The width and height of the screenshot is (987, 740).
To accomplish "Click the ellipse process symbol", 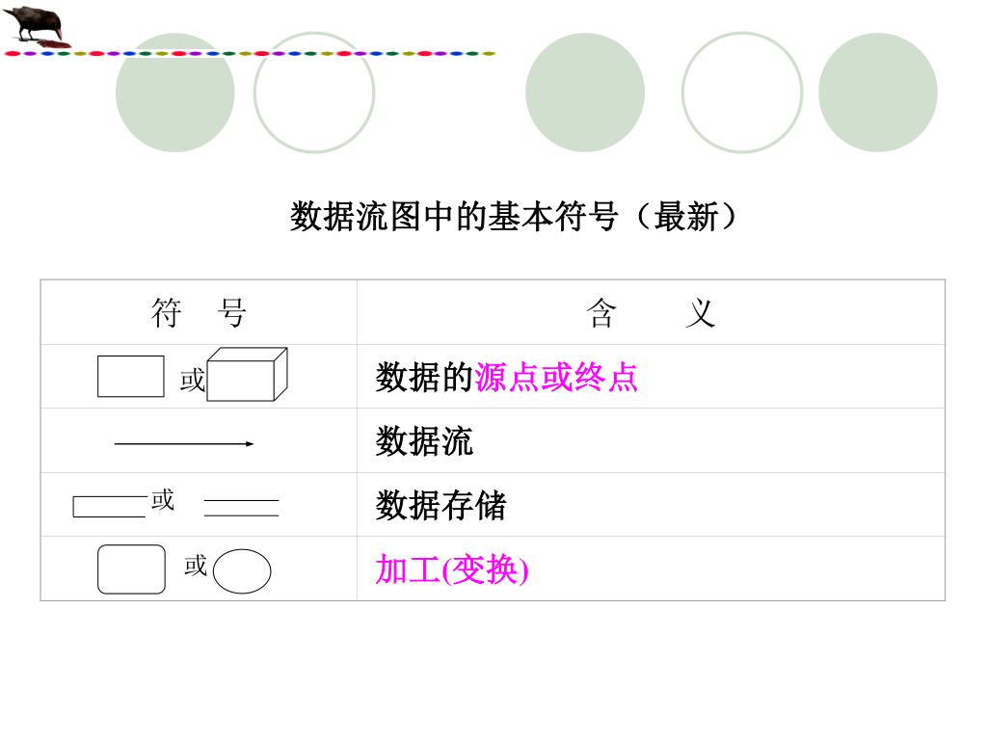I will [242, 571].
